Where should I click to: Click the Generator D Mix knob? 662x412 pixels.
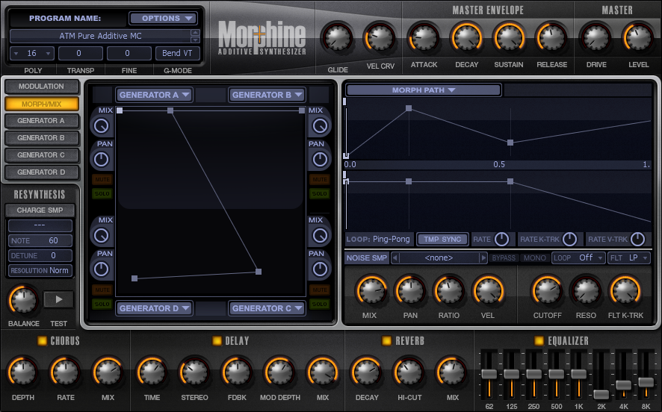pyautogui.click(x=102, y=235)
